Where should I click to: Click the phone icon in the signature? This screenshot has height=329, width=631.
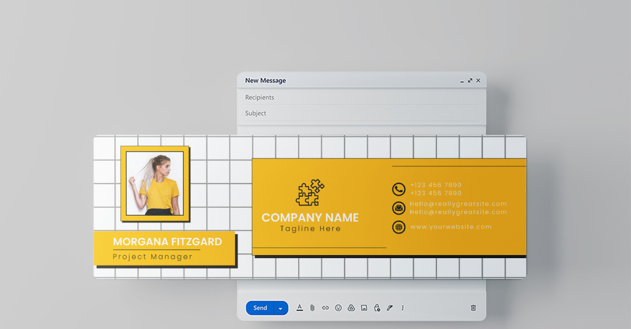point(399,188)
